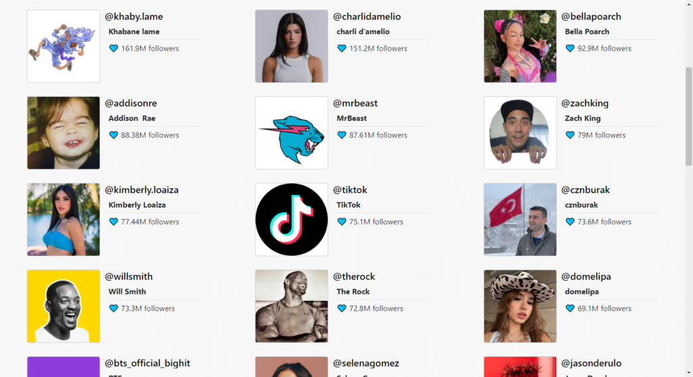Click Zach King's profile photo
Viewport: 693px width, 377px height.
click(x=520, y=133)
